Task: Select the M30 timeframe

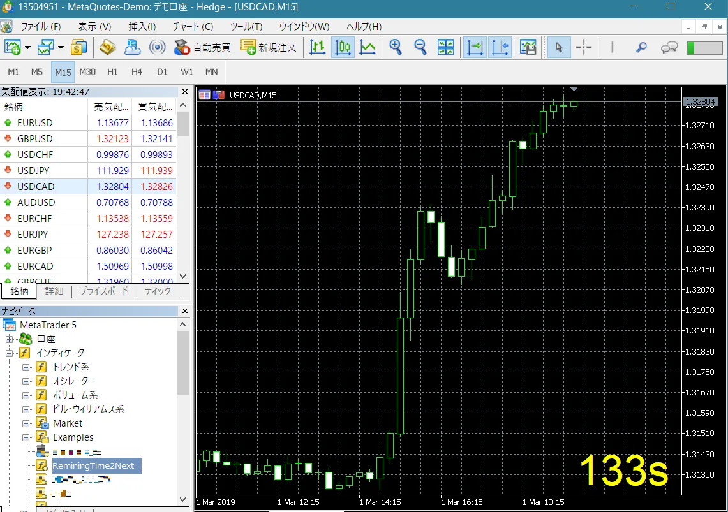Action: (87, 72)
